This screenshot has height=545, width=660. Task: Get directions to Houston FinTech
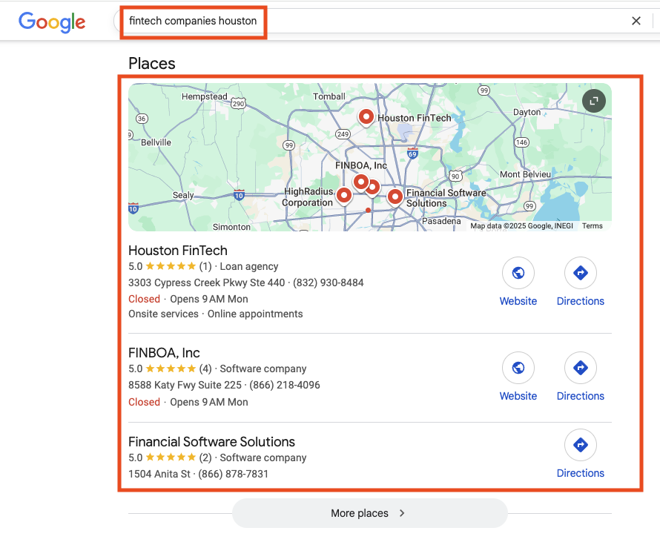580,274
